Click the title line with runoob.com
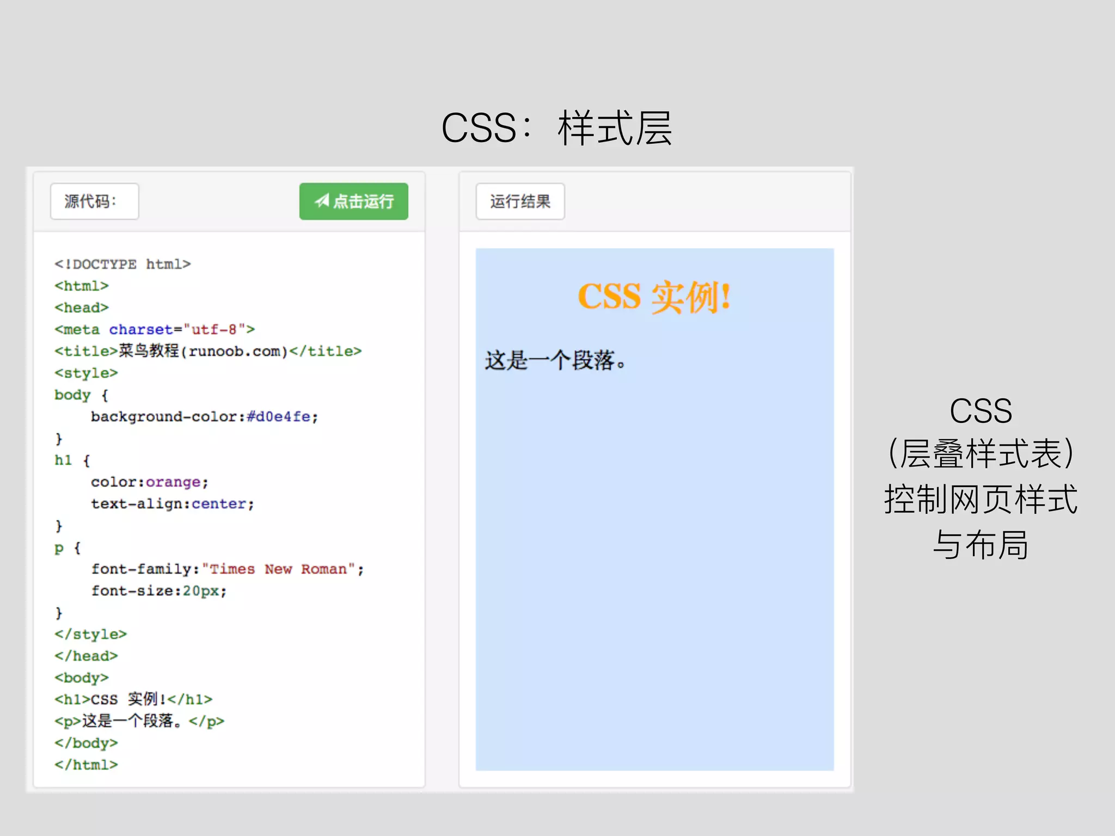Viewport: 1115px width, 836px height. (x=208, y=352)
